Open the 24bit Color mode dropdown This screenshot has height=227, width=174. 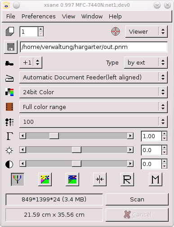[x=94, y=92]
